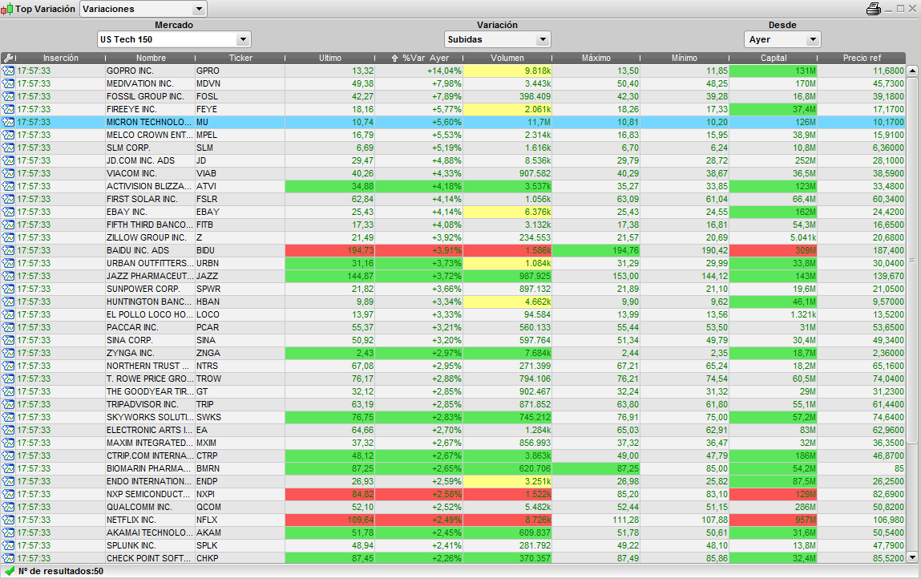Sort by Ultimo column header

[330, 59]
